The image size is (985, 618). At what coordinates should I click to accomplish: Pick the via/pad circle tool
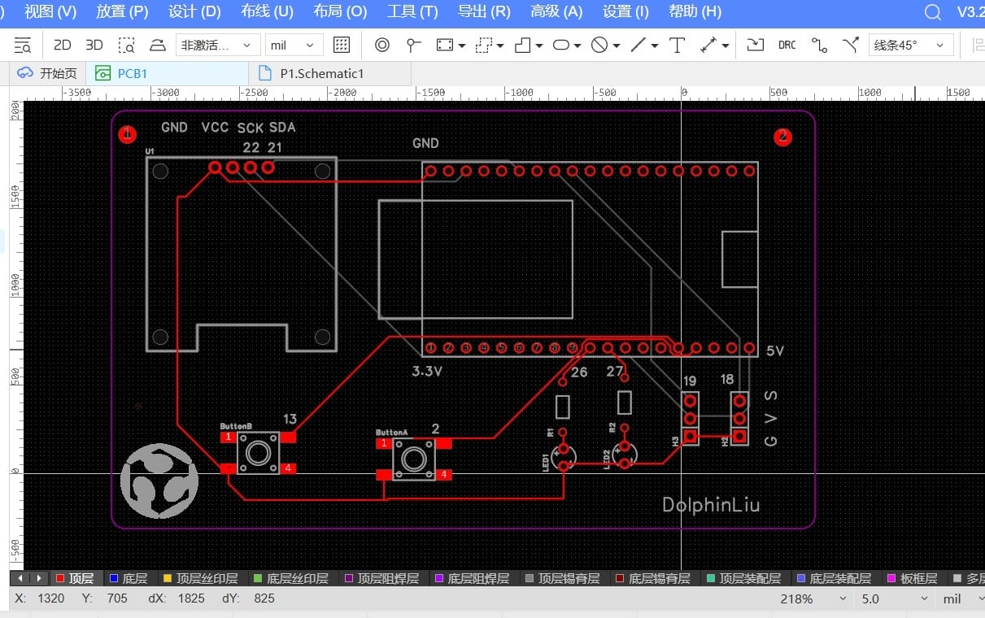(381, 46)
